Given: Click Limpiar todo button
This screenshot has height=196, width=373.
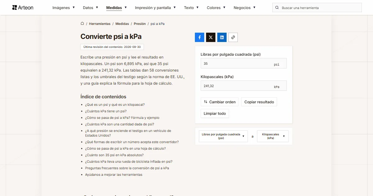Looking at the screenshot, I should click(x=215, y=114).
